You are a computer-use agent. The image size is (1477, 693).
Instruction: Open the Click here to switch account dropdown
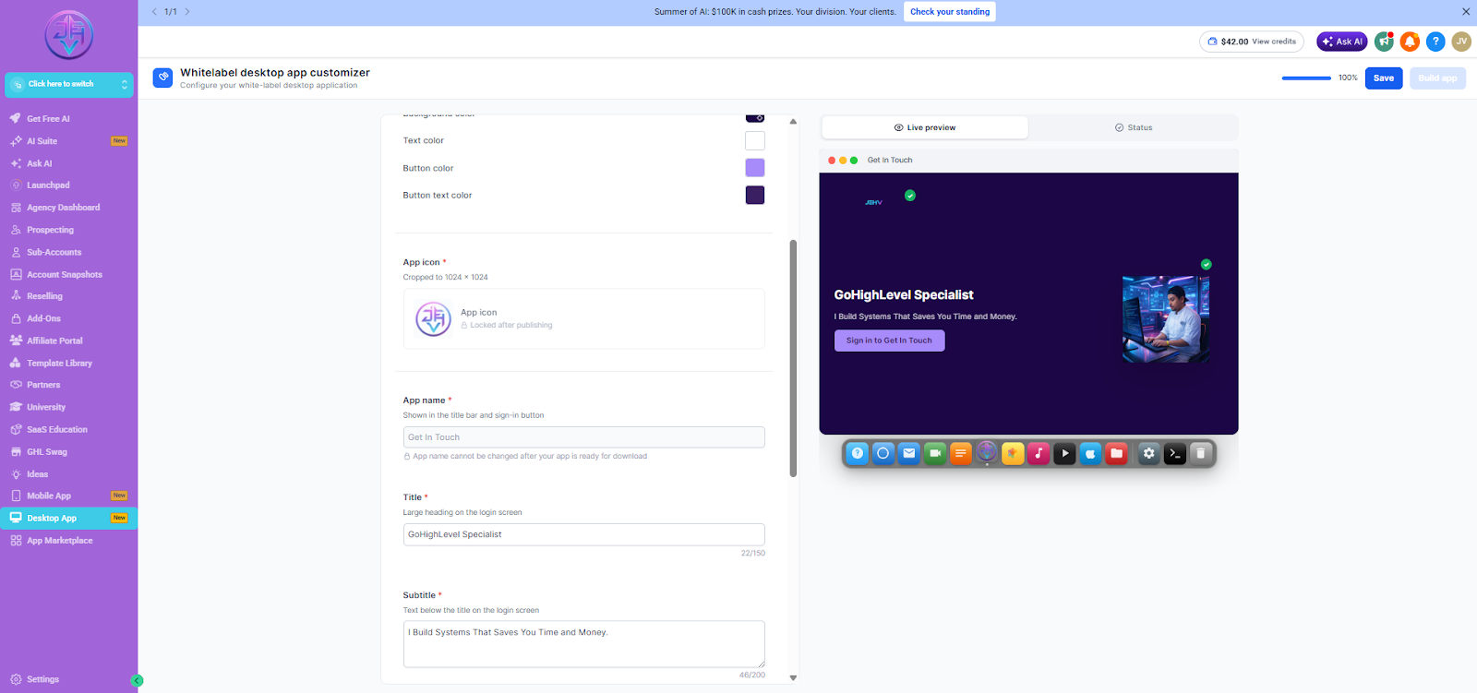(69, 84)
